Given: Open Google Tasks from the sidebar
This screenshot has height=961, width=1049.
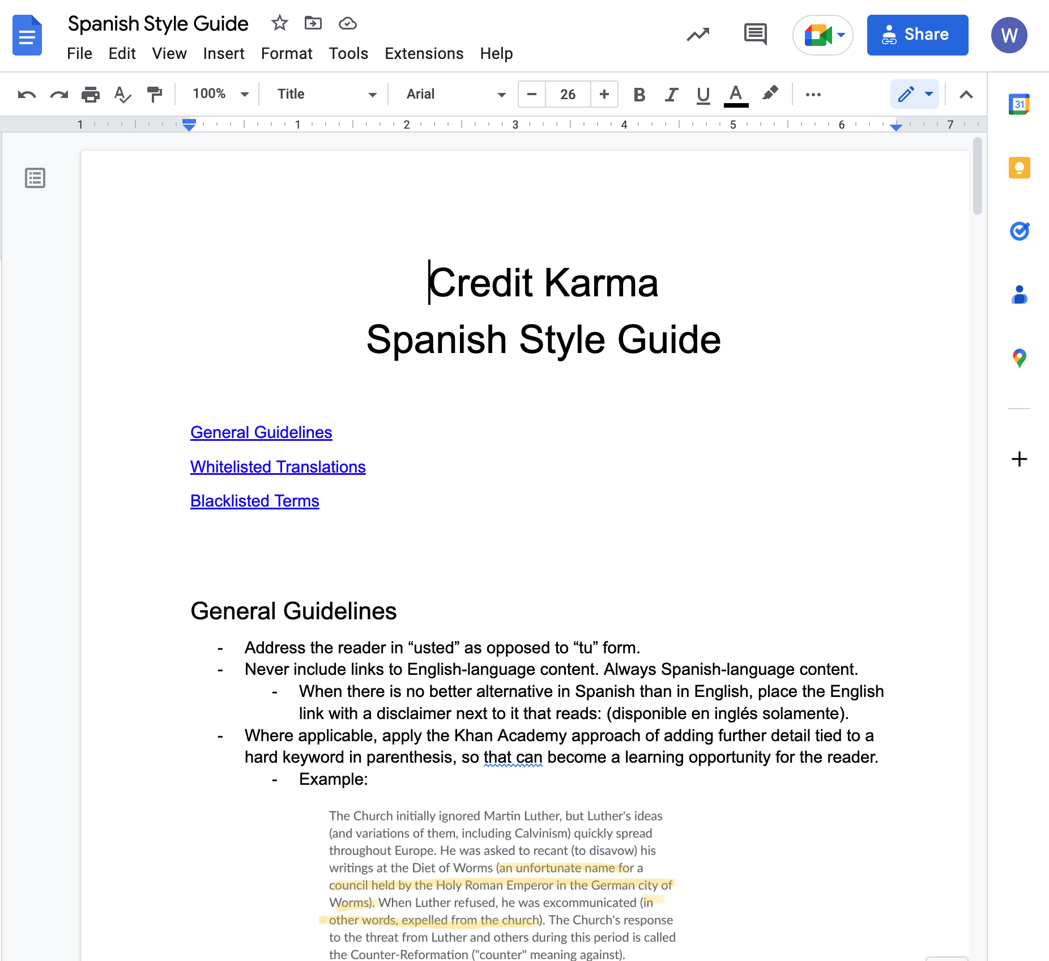Looking at the screenshot, I should [1019, 231].
